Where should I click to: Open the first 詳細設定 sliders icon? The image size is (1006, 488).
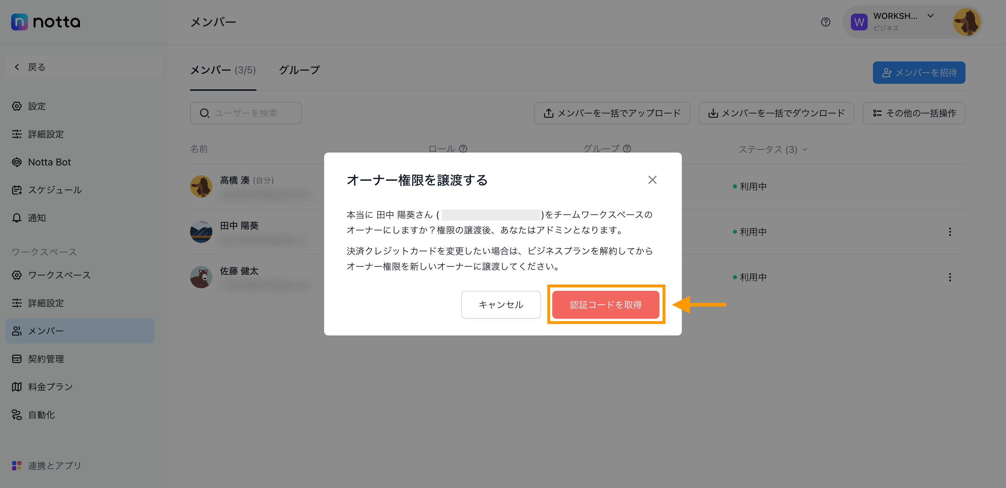(x=17, y=134)
